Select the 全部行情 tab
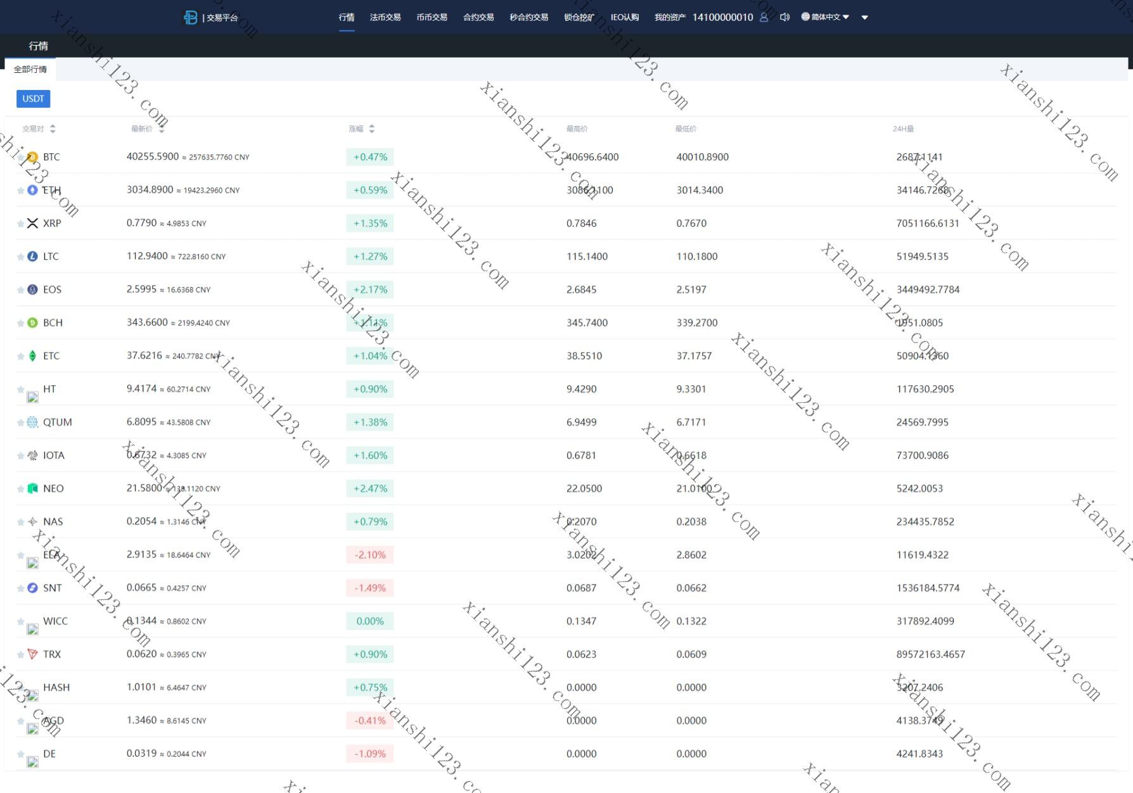This screenshot has height=793, width=1133. coord(30,69)
